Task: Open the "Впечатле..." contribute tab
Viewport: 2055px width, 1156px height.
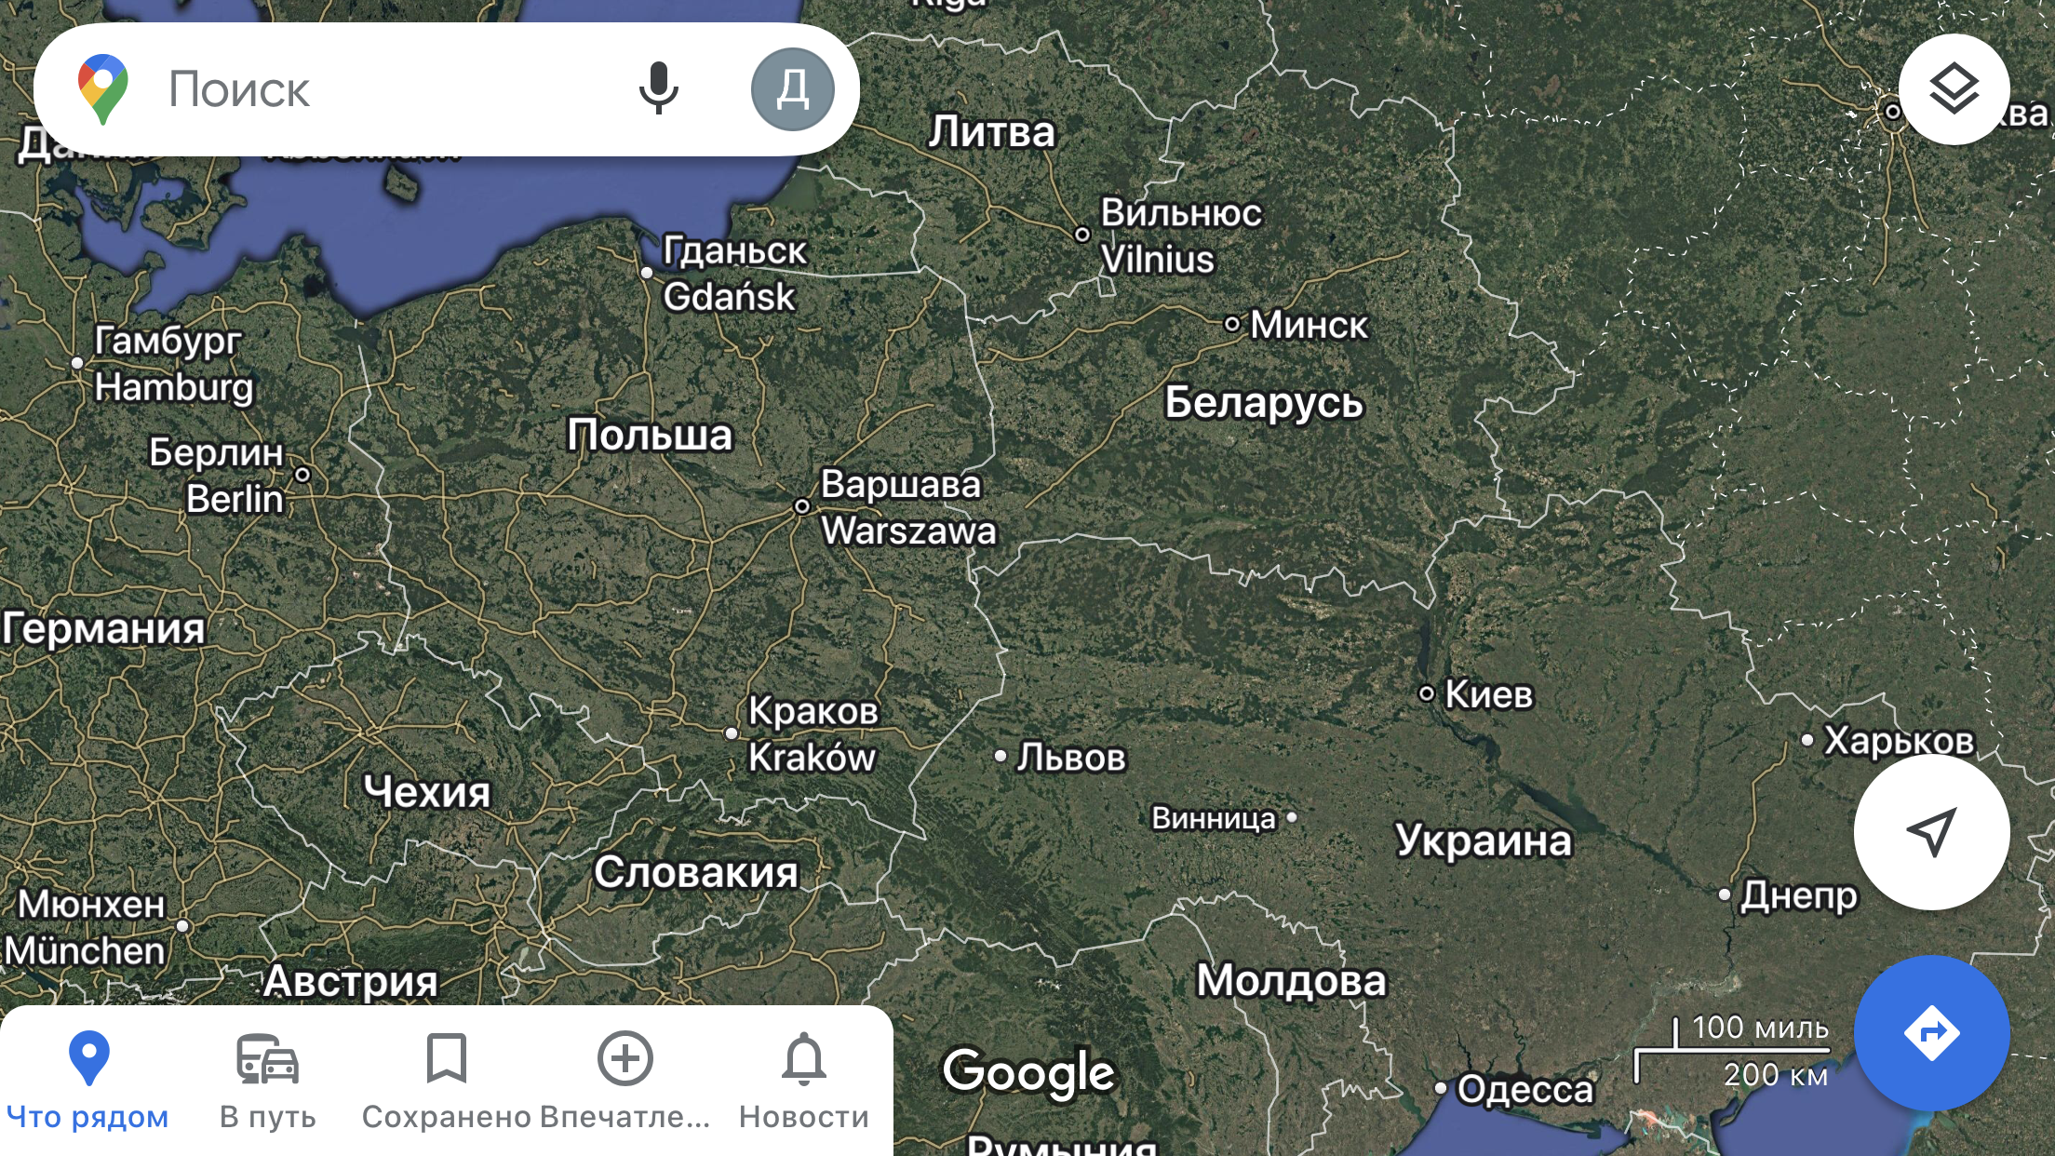Action: pyautogui.click(x=625, y=1082)
